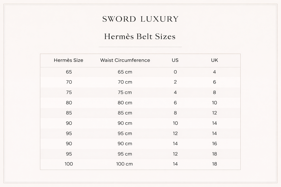
Task: Click the US column header
Action: [175, 60]
